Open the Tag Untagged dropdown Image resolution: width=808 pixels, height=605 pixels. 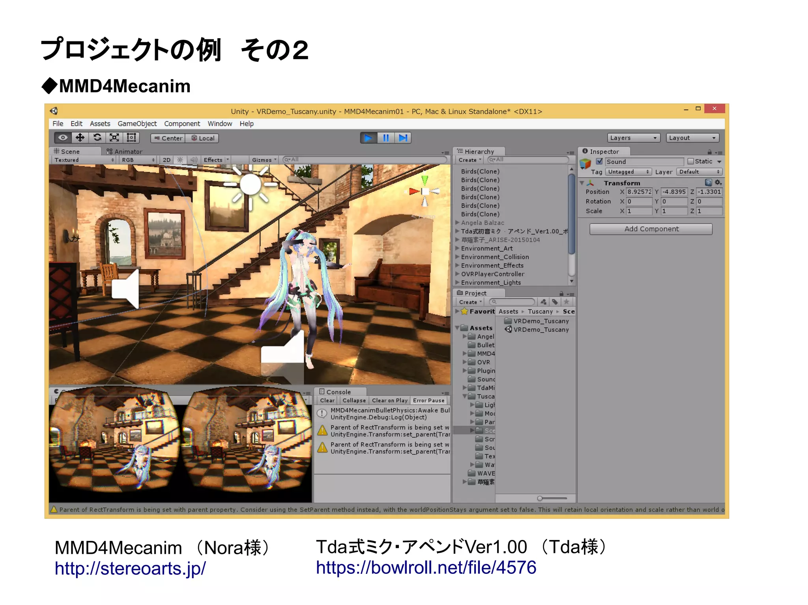tap(628, 172)
